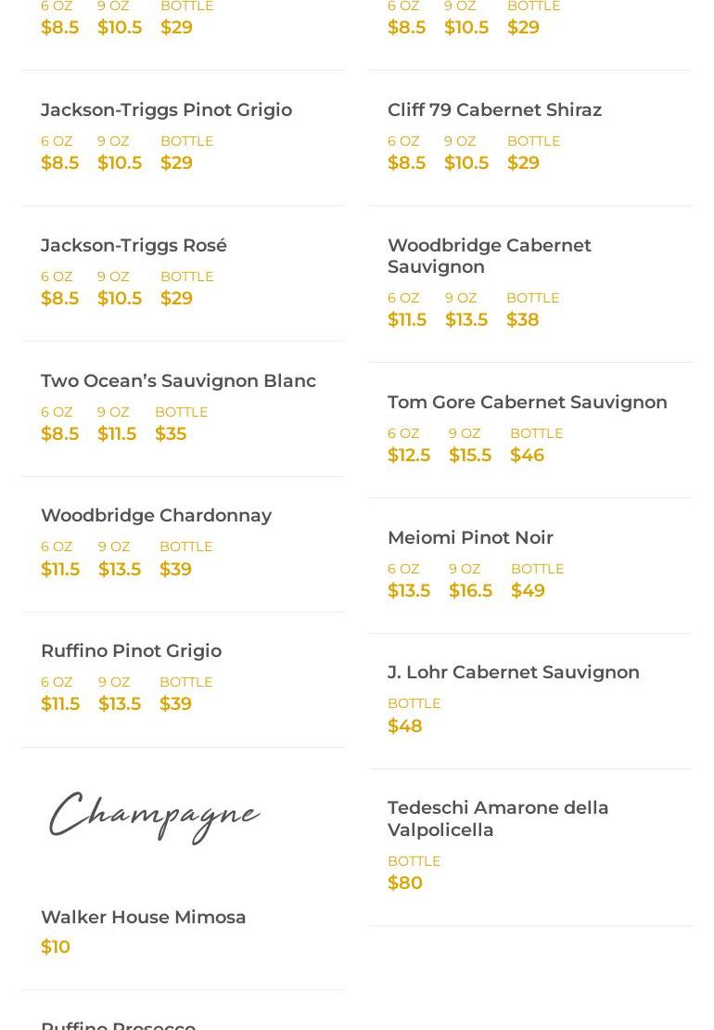Click the $35 Two Ocean's bottle price
The height and width of the screenshot is (1030, 714).
click(171, 433)
